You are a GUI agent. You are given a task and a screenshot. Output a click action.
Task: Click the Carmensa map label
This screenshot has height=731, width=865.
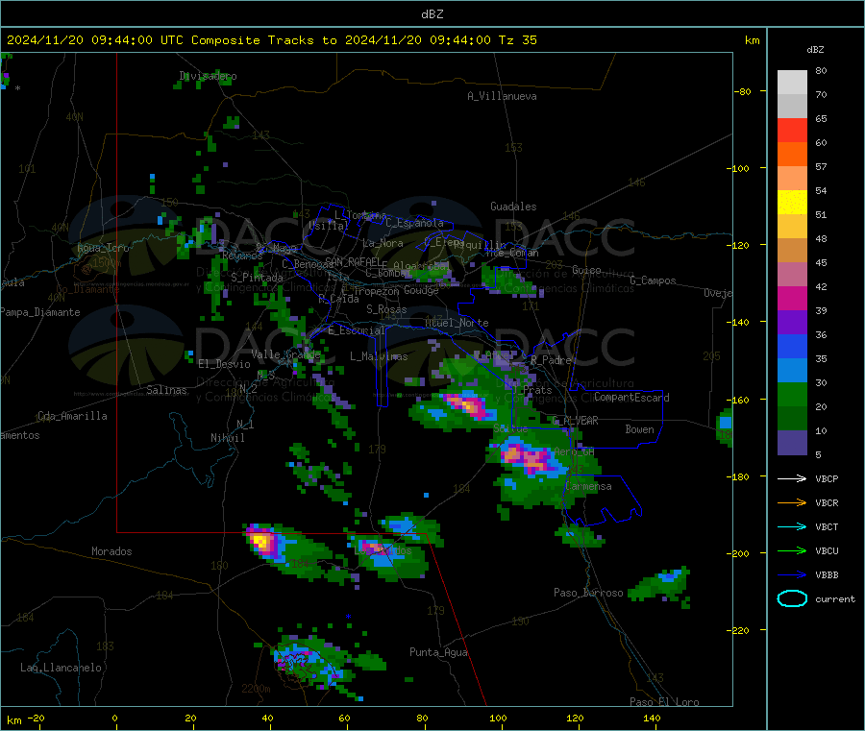pyautogui.click(x=588, y=486)
